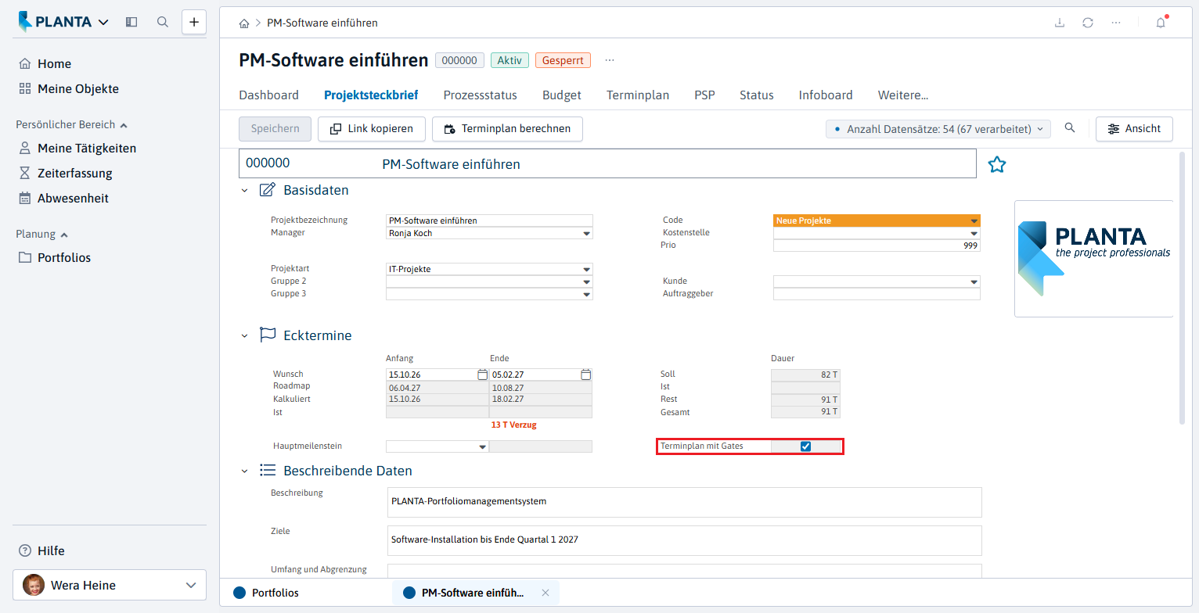Click the vertical scrollbar of the form
The width and height of the screenshot is (1199, 613).
click(x=1182, y=288)
